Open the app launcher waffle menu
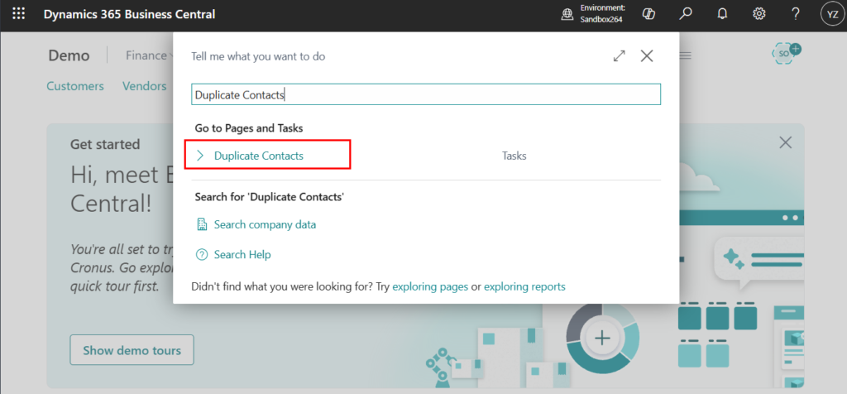Screen dimensions: 847x394 18,14
